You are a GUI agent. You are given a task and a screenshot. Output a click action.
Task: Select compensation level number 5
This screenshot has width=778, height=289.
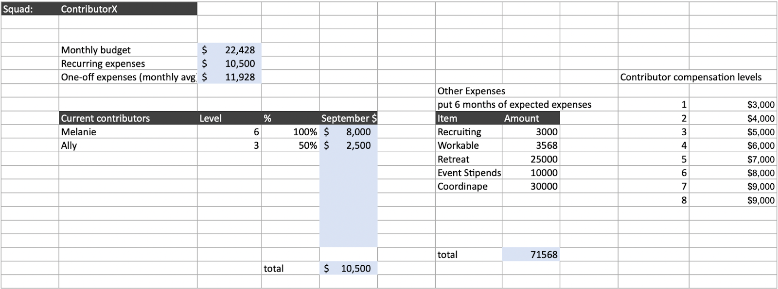tap(654, 159)
